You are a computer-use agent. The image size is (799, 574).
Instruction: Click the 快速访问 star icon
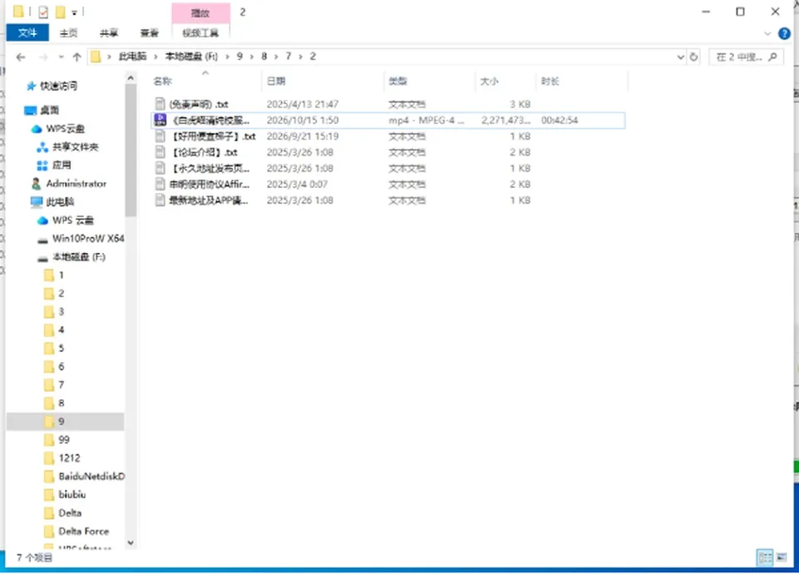coord(31,86)
